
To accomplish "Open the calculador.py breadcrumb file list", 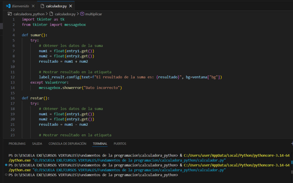I will [x=65, y=14].
